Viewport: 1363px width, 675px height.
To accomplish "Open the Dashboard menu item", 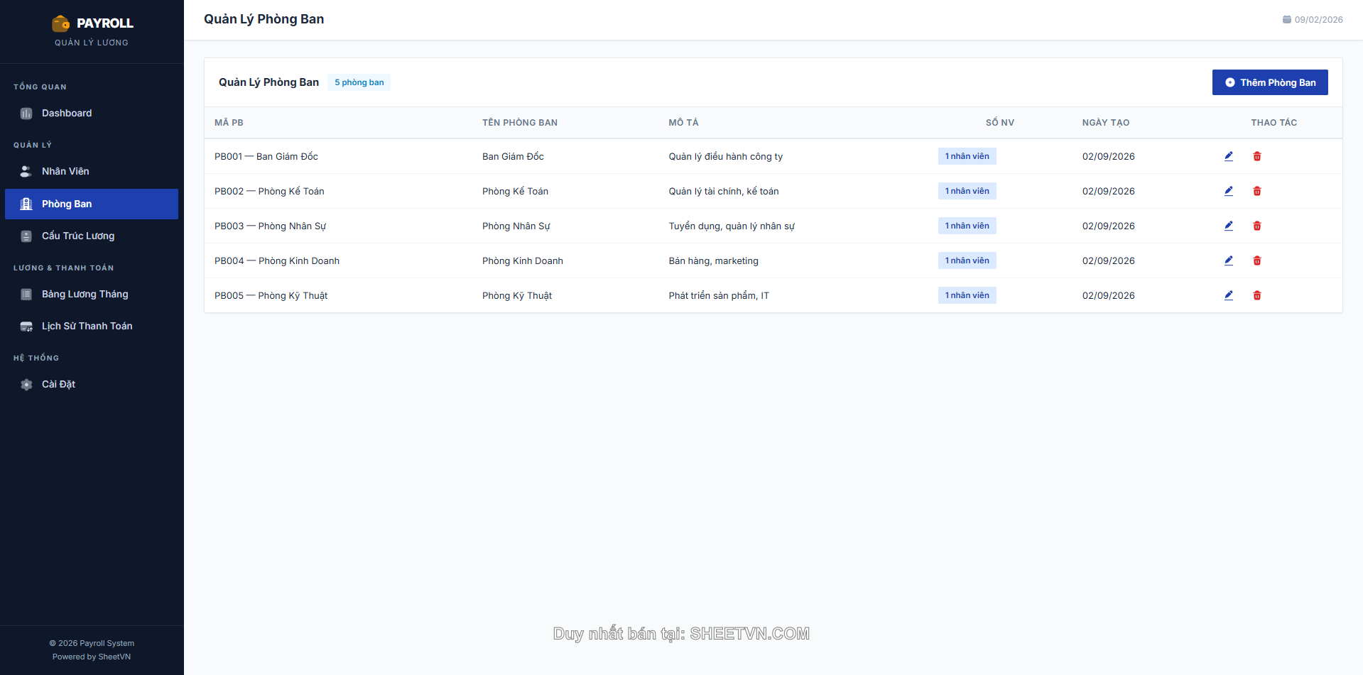I will coord(67,114).
